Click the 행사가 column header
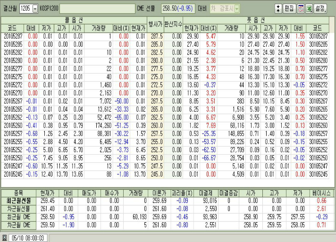The width and height of the screenshot is (336, 242). (x=155, y=24)
